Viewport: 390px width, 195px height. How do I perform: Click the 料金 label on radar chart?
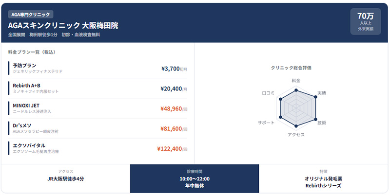click(x=296, y=80)
